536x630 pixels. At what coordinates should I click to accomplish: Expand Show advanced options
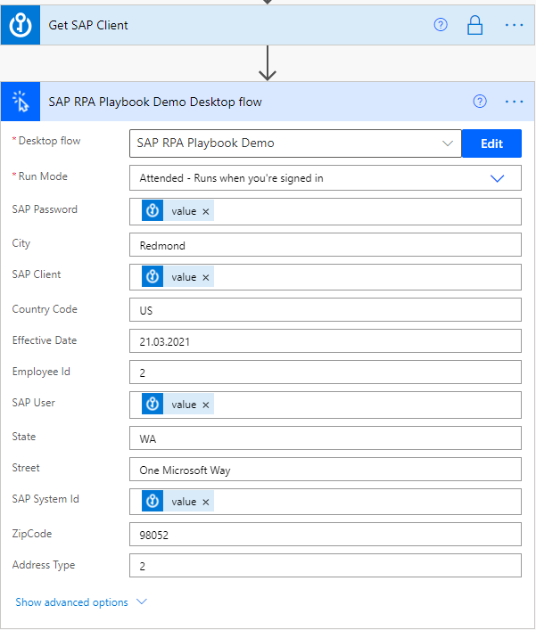pos(81,601)
